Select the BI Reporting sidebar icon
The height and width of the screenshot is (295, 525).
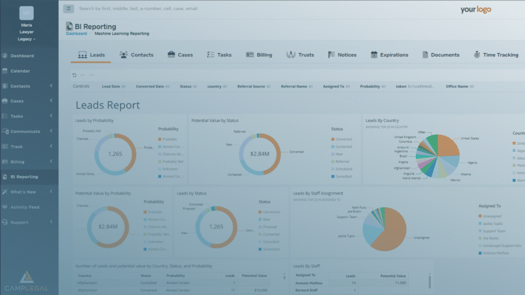point(5,177)
